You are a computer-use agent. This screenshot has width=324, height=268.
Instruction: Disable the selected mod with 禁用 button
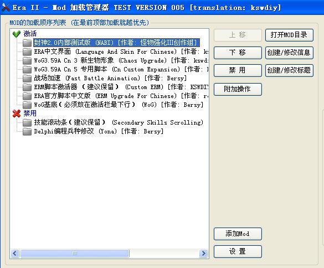[x=238, y=70]
